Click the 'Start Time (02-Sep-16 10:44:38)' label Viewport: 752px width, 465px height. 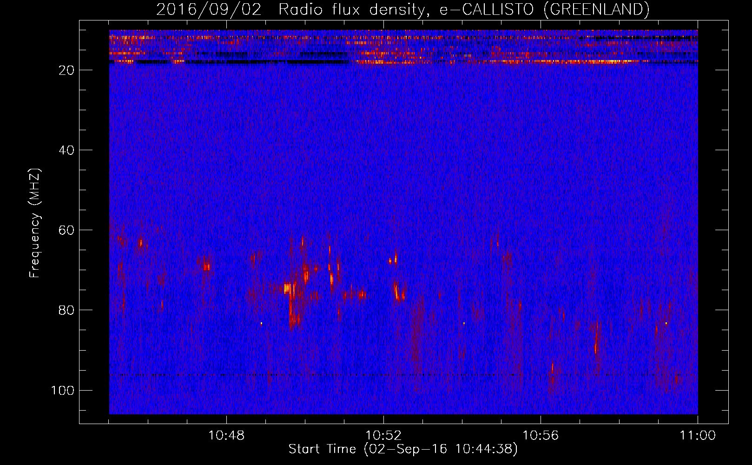click(x=403, y=449)
